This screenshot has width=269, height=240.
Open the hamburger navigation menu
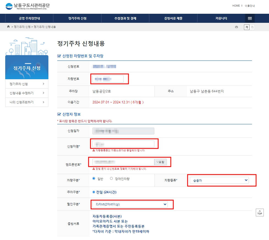click(x=249, y=18)
